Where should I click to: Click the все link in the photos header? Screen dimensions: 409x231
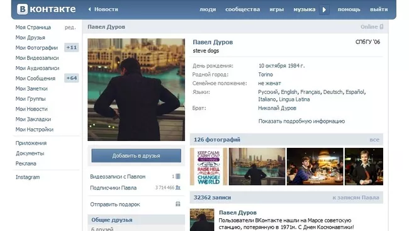pos(374,140)
